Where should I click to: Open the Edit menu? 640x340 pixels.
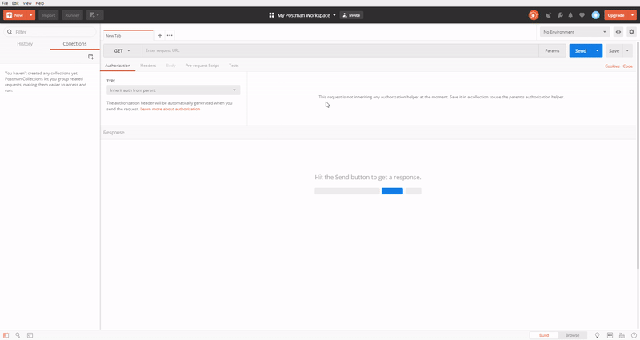click(15, 3)
